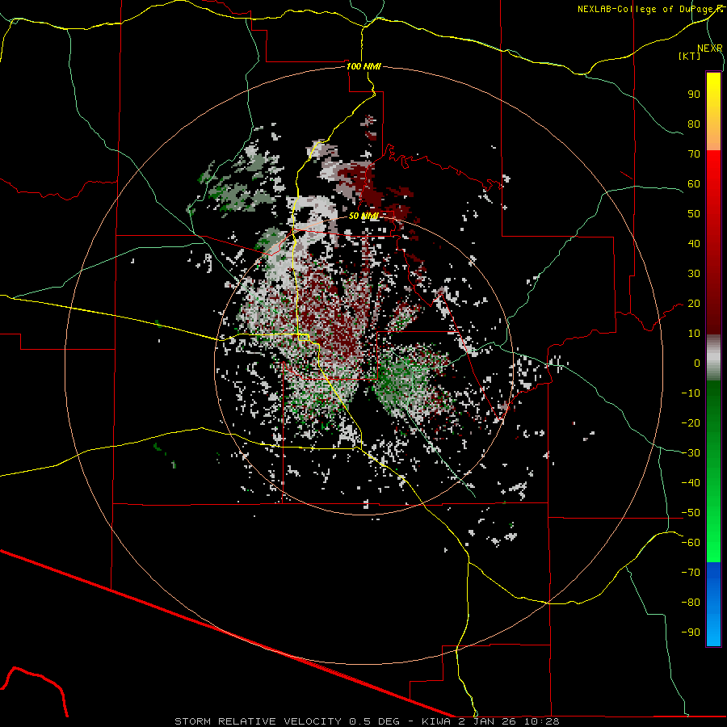The width and height of the screenshot is (727, 727).
Task: Click the [KT] units label
Action: click(689, 56)
